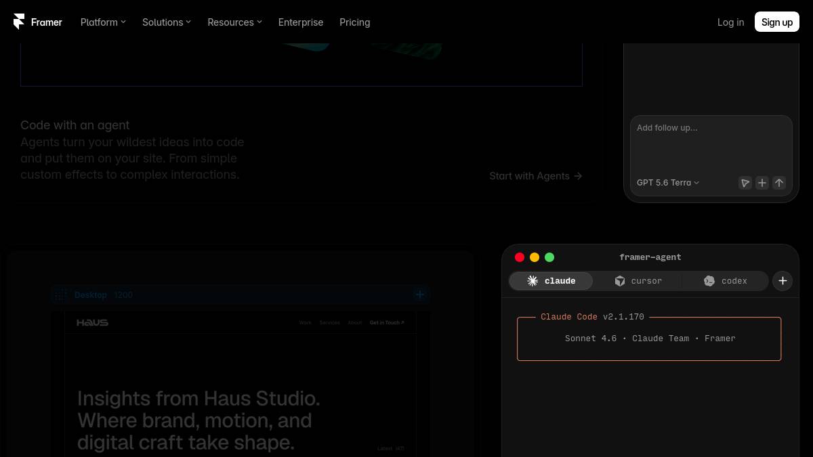Click the red close dot of framer-agent window
Image resolution: width=813 pixels, height=457 pixels.
coord(520,257)
